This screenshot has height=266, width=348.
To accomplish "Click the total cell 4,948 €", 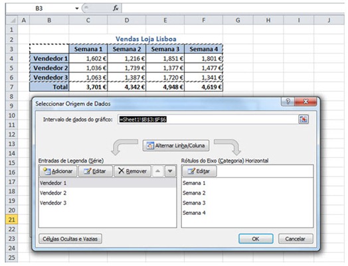I will pos(165,87).
